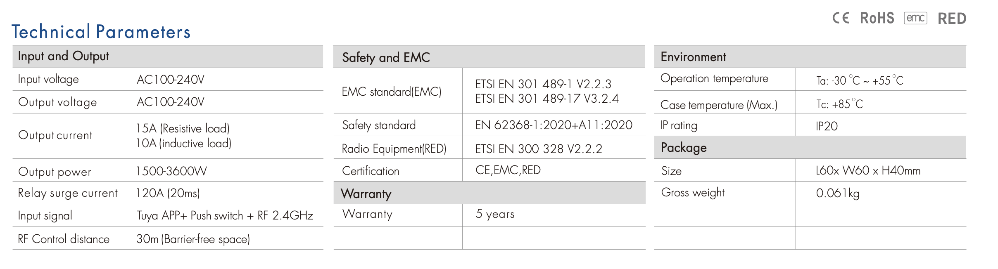Click the RED certification mark
Viewport: 998px width, 269px height.
(x=952, y=19)
